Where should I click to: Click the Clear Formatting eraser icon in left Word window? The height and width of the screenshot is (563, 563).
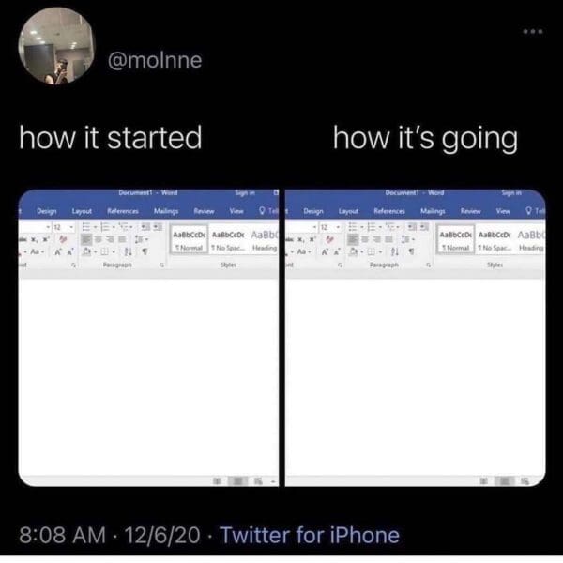pyautogui.click(x=63, y=238)
